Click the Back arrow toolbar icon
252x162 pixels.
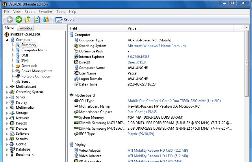coord(9,19)
